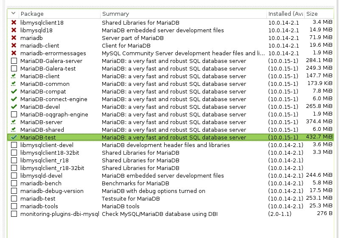Check the box for libmysqlclient_r18-32bit
339x238 pixels.
(x=14, y=168)
